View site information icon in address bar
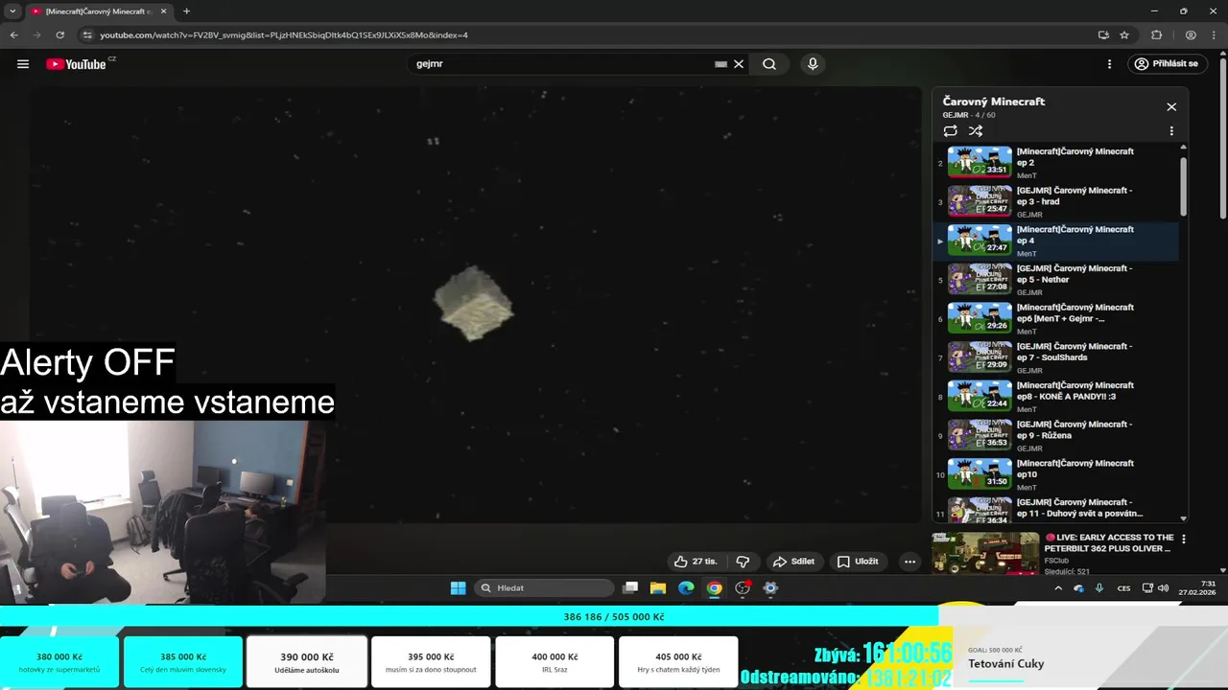The width and height of the screenshot is (1228, 690). (x=87, y=34)
